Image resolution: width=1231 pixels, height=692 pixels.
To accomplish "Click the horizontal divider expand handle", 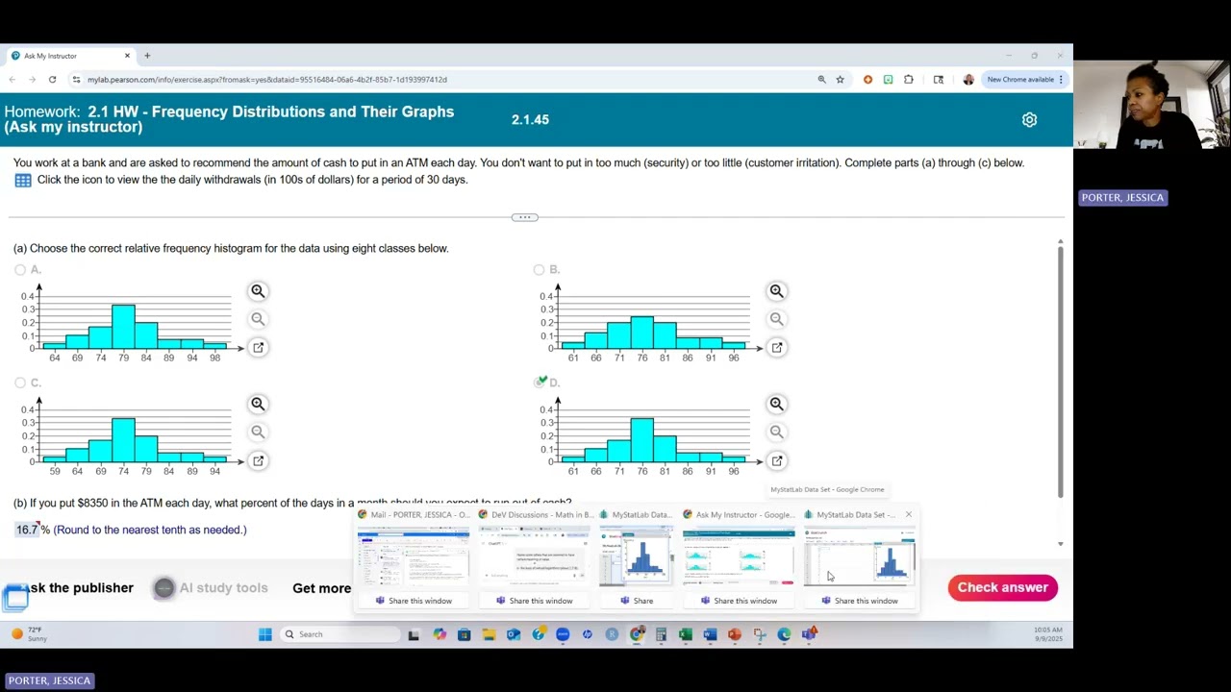I will pos(525,217).
